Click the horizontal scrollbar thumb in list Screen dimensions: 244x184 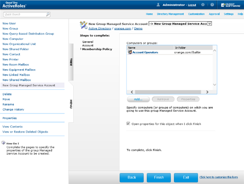tap(168, 92)
